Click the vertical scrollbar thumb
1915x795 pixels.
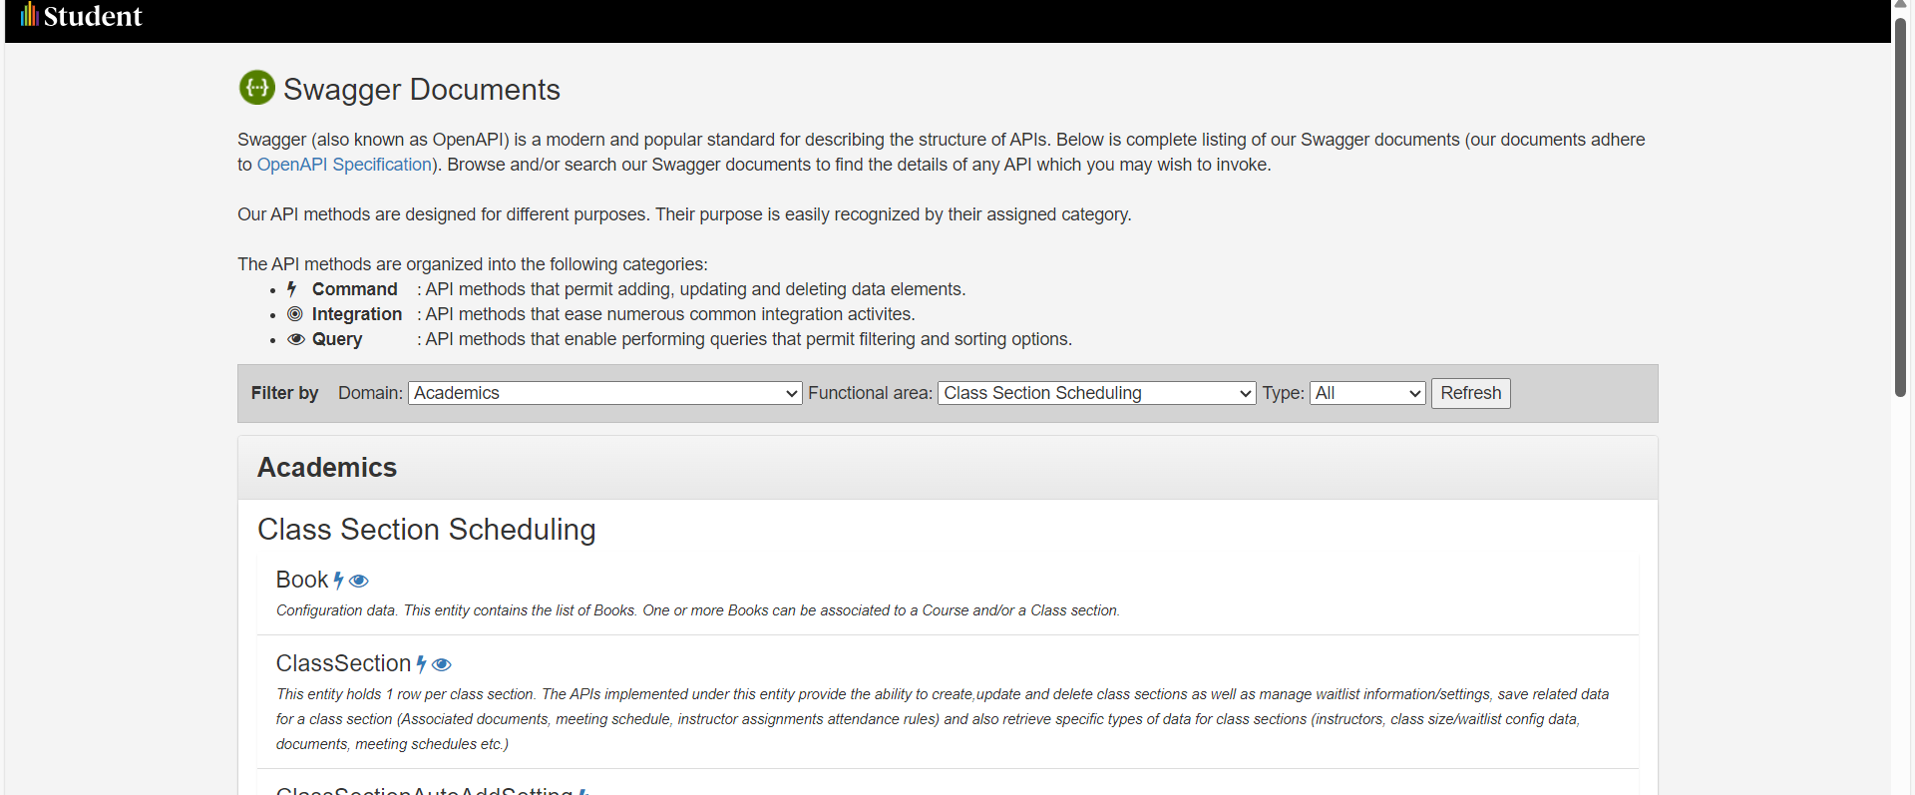pyautogui.click(x=1901, y=204)
